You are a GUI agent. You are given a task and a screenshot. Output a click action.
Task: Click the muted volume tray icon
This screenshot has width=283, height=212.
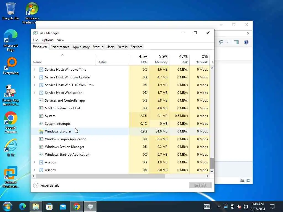click(x=239, y=206)
